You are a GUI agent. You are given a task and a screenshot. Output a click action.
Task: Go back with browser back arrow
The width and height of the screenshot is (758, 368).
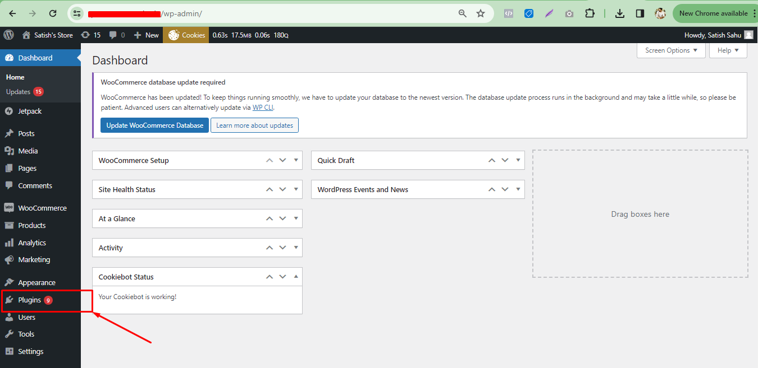tap(12, 13)
